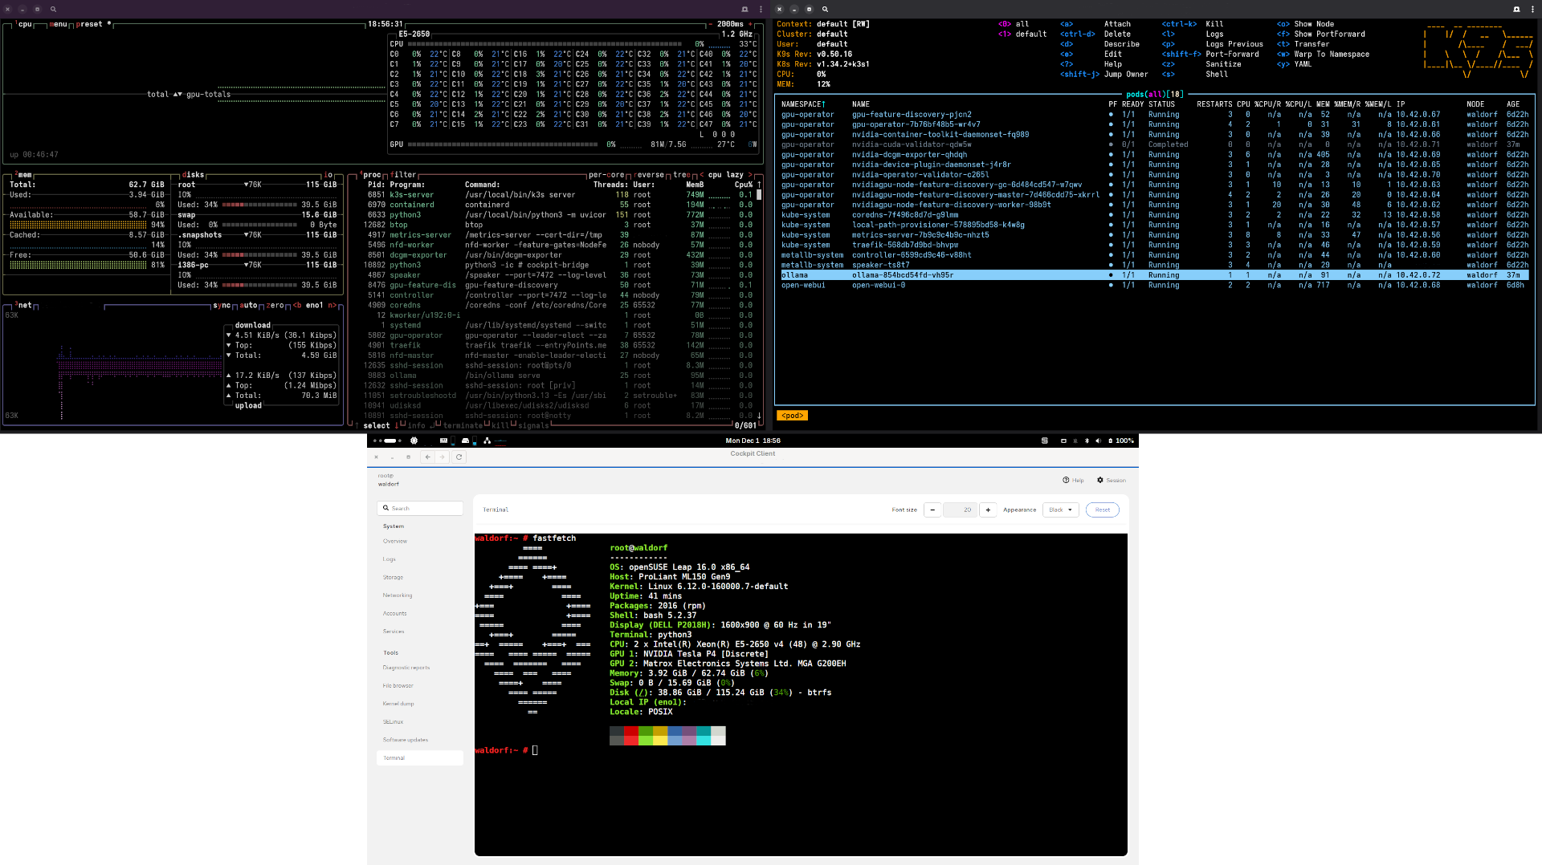Click search icon in btop terminal titlebar
The image size is (1542, 865).
53,9
